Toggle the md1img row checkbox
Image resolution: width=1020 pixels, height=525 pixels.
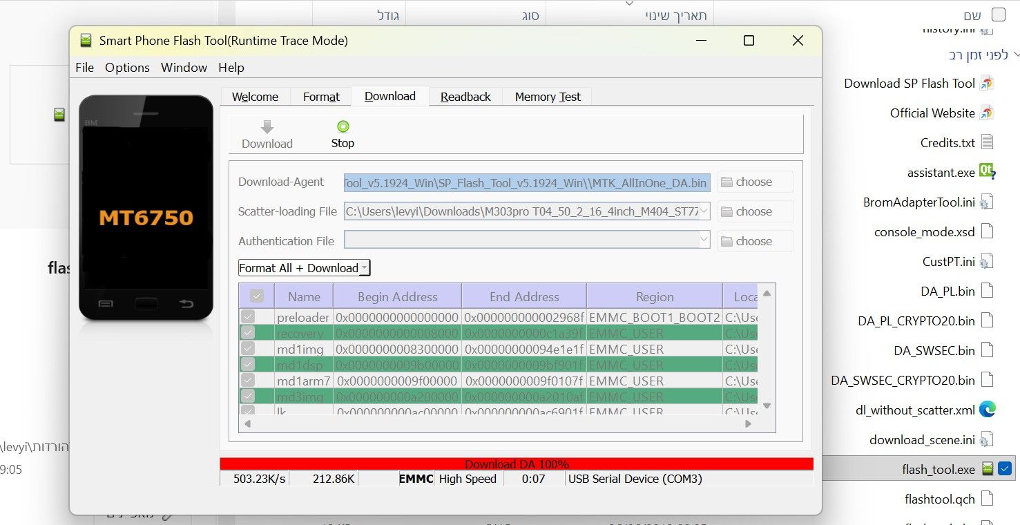pyautogui.click(x=248, y=349)
